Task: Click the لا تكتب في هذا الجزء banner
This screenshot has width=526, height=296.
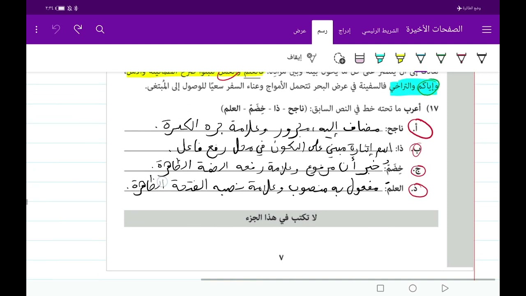Action: click(x=281, y=218)
